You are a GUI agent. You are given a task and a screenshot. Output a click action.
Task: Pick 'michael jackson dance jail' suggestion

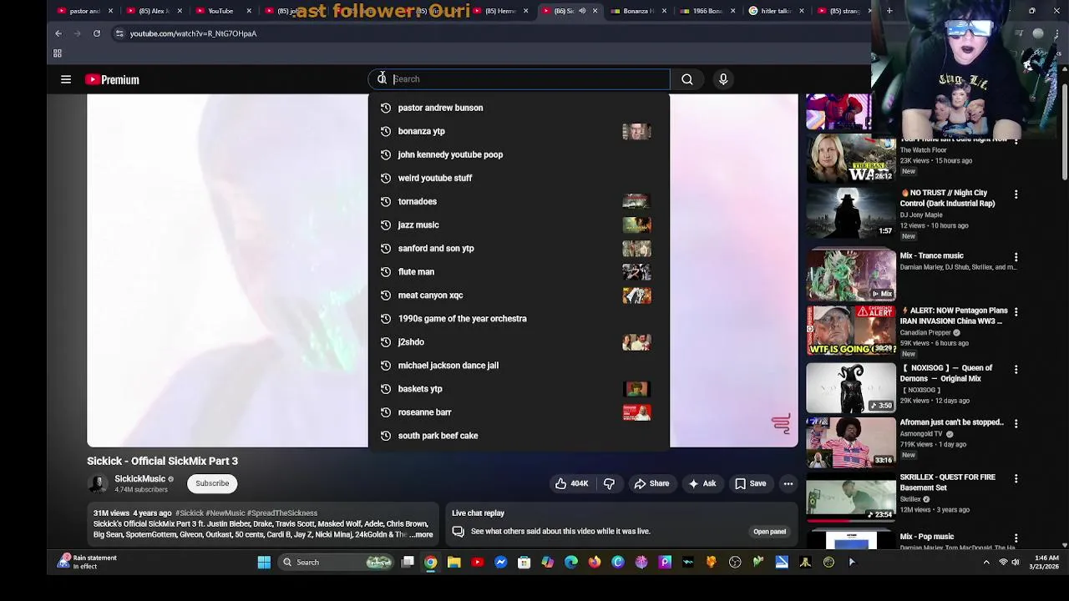click(519, 365)
